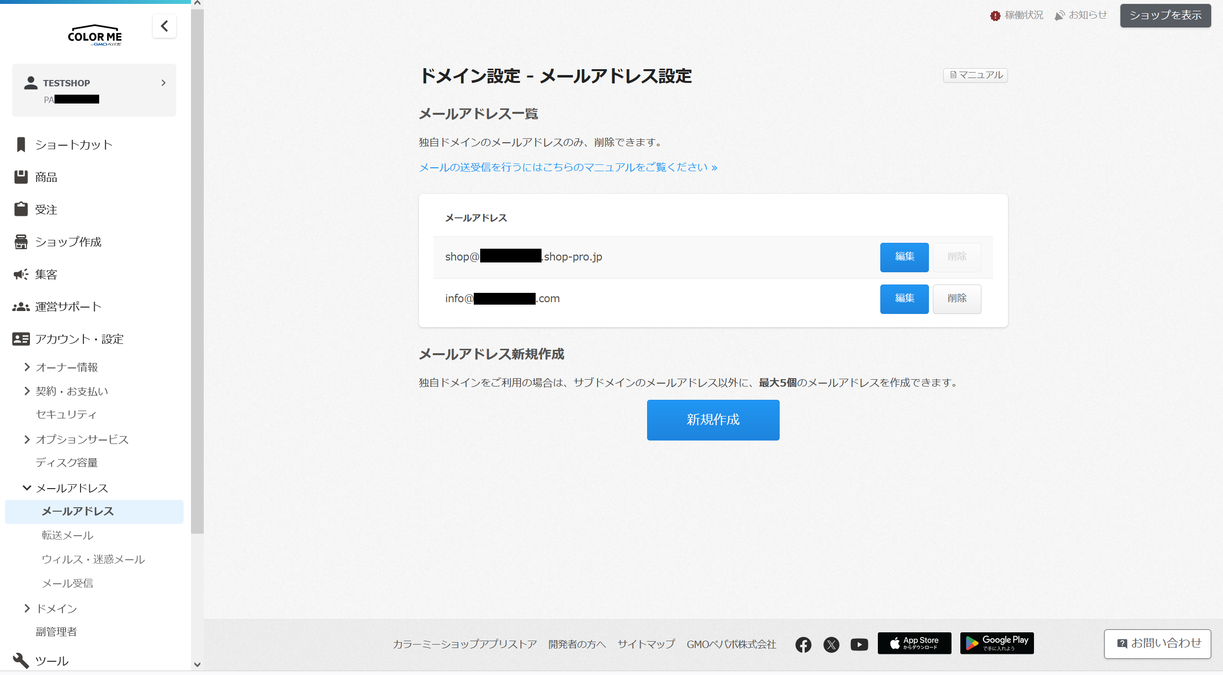Click the 稼働状況 status alert icon
Image resolution: width=1223 pixels, height=675 pixels.
pyautogui.click(x=995, y=16)
